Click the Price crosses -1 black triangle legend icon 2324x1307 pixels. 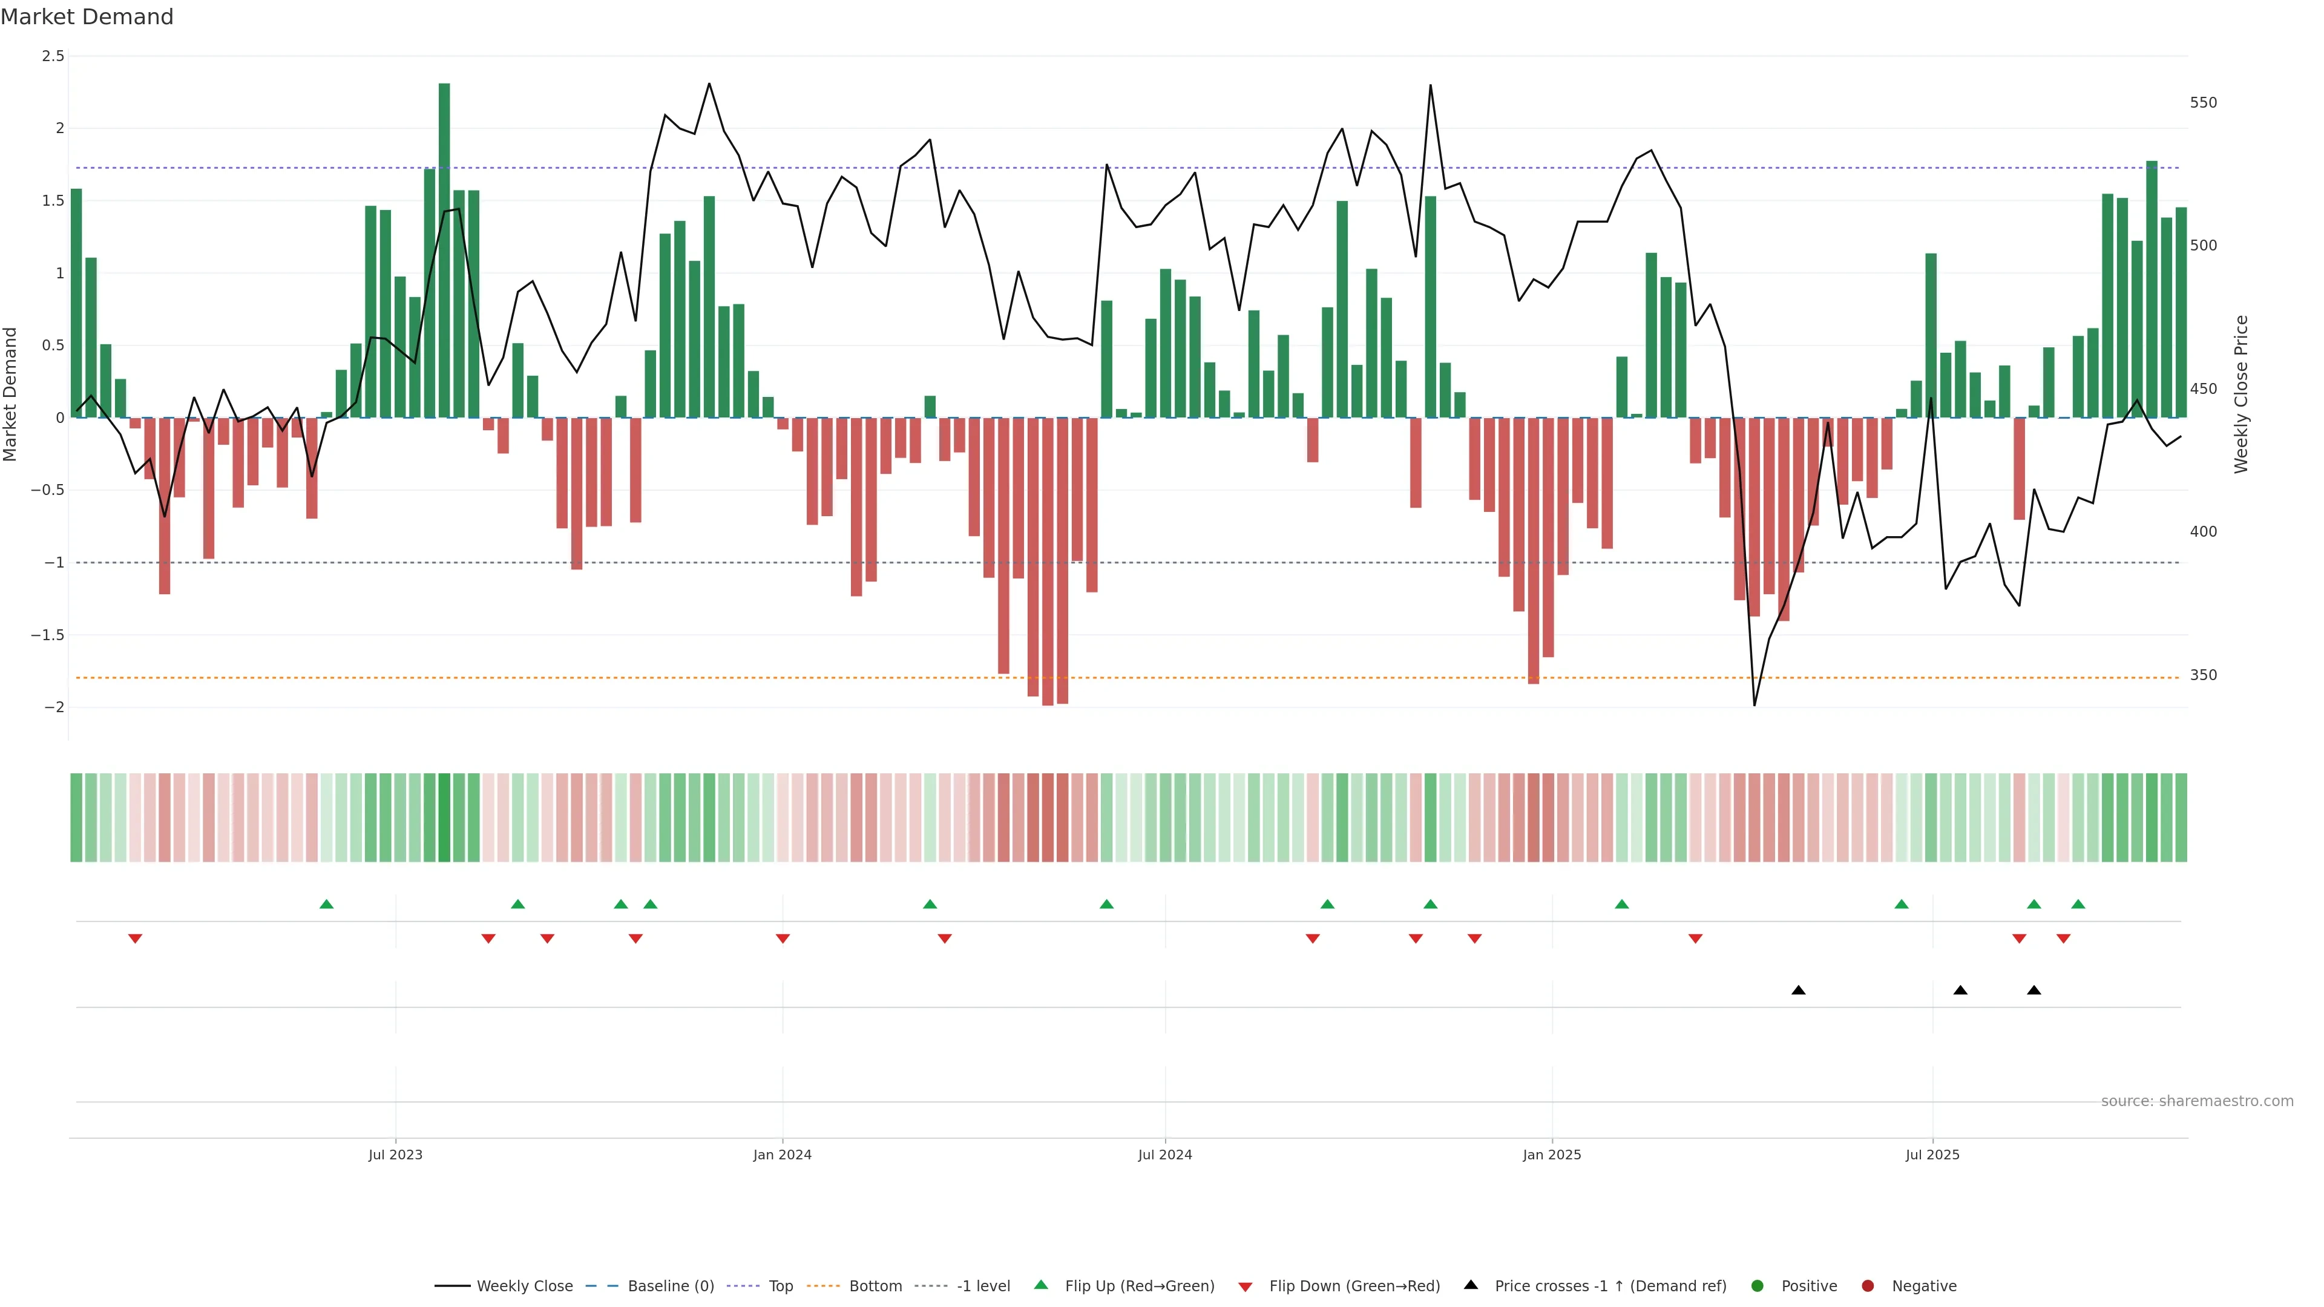click(x=1471, y=1285)
